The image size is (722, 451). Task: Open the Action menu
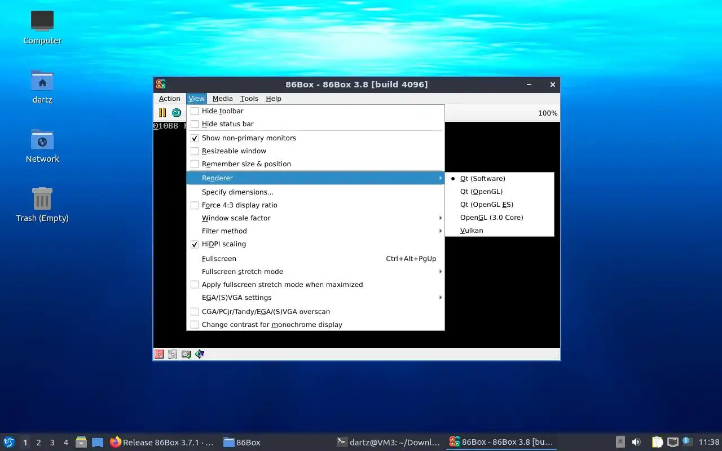[x=169, y=99]
